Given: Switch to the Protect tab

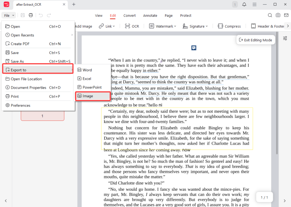Looking at the screenshot, I should click(186, 16).
